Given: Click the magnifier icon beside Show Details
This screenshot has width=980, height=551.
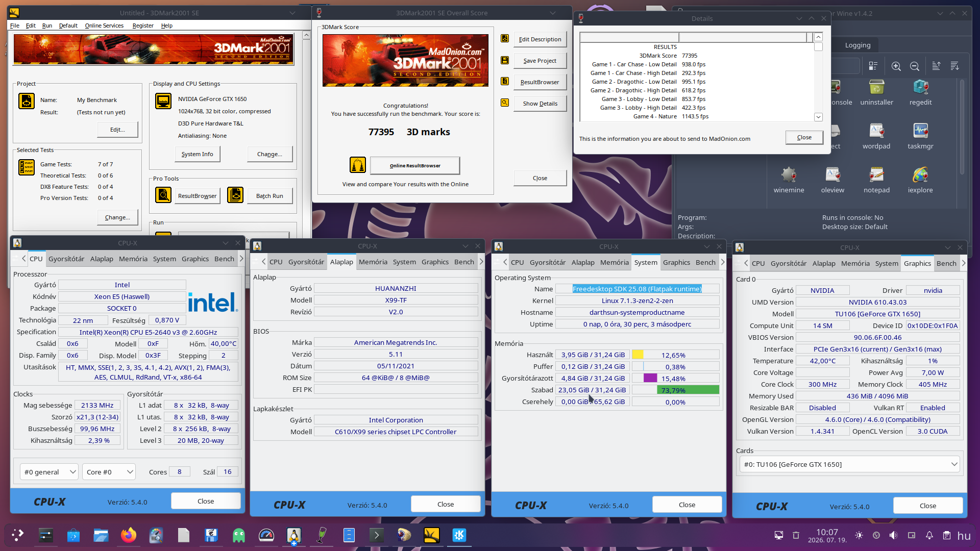Looking at the screenshot, I should [x=505, y=103].
